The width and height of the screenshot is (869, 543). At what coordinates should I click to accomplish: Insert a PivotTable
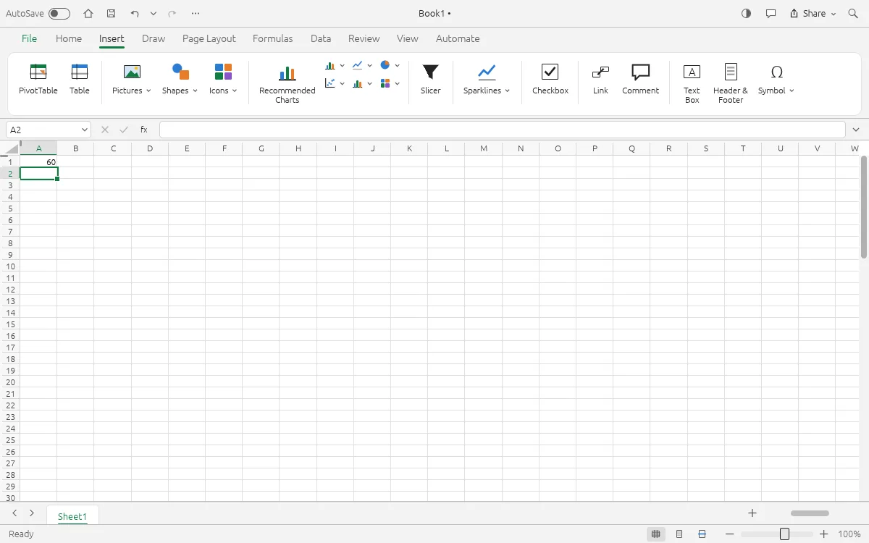38,80
